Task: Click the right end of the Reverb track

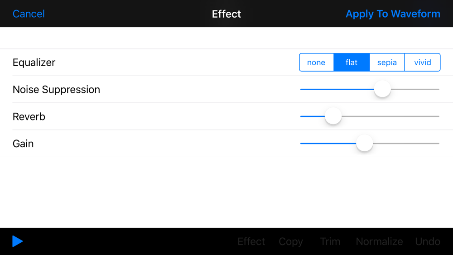Action: point(438,116)
